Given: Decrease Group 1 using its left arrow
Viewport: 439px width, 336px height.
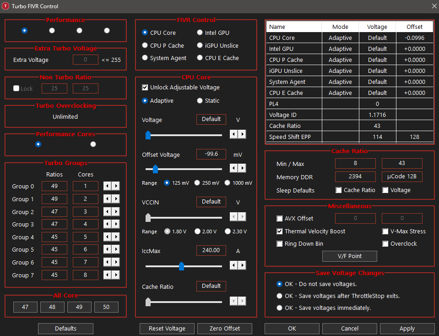Looking at the screenshot, I should 107,199.
